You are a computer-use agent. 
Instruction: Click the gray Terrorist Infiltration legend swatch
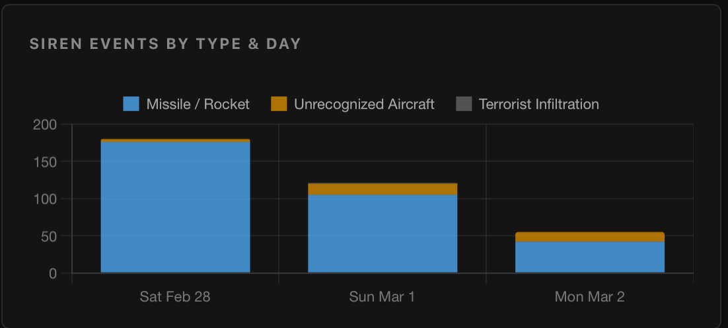click(464, 104)
